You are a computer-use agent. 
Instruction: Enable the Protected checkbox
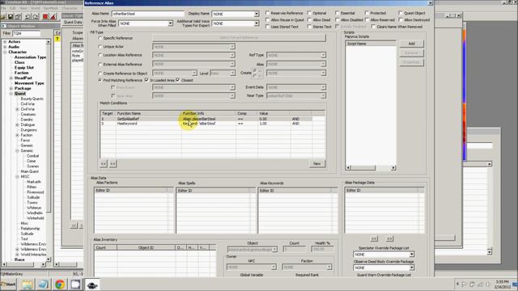367,13
